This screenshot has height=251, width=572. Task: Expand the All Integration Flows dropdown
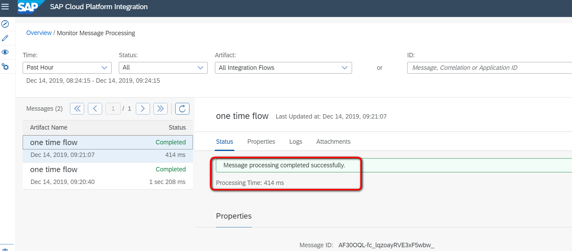pyautogui.click(x=283, y=68)
